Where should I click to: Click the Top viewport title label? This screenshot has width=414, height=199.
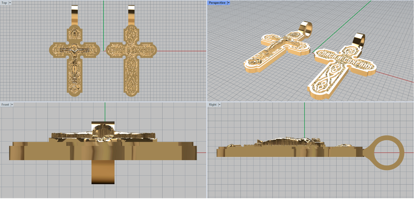(4, 3)
